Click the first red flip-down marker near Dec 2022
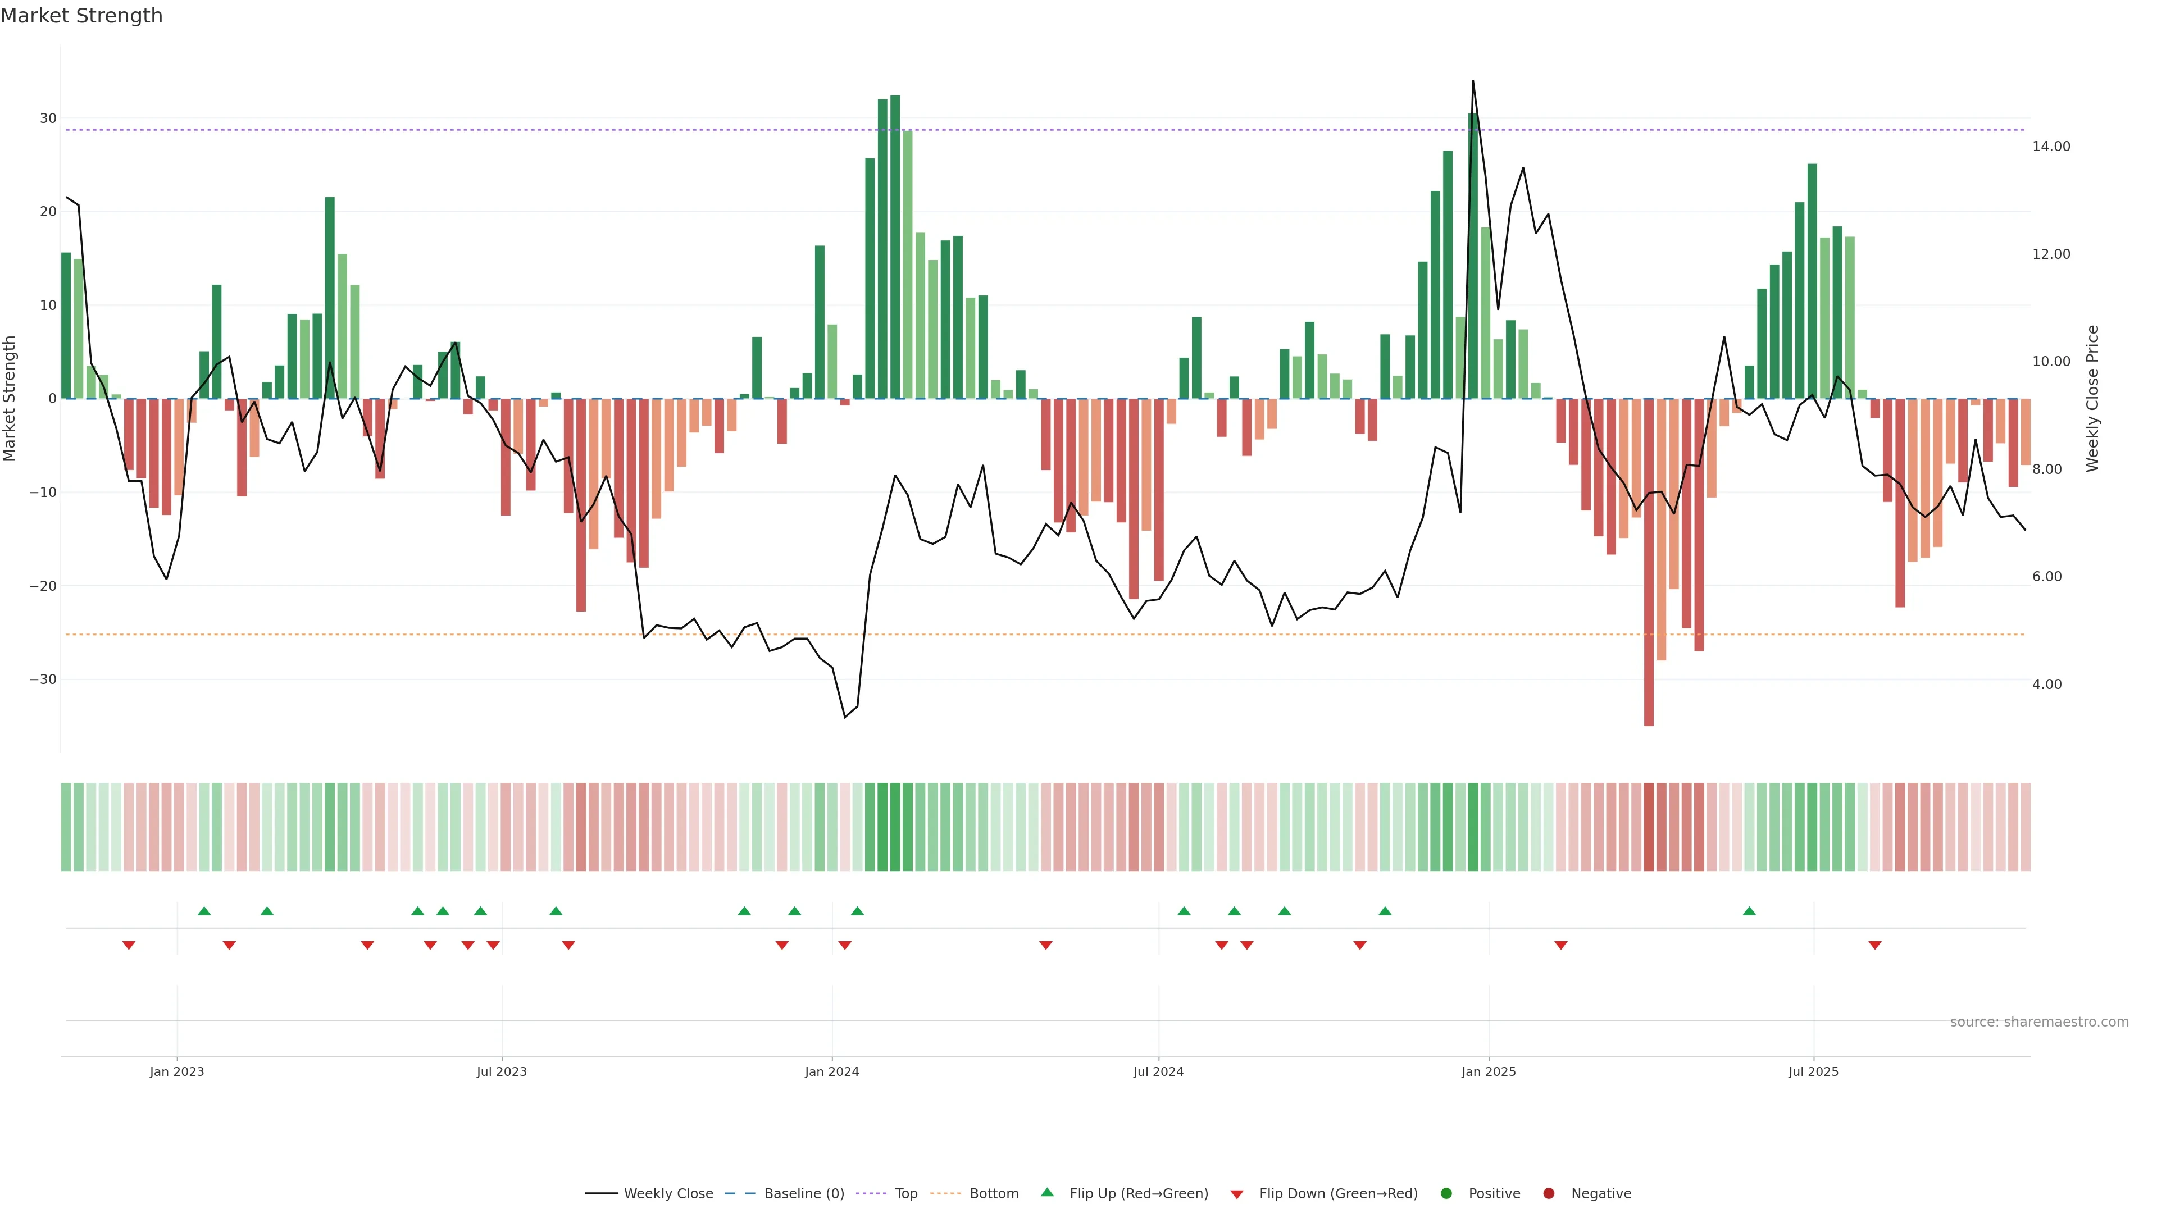2157x1213 pixels. [129, 945]
